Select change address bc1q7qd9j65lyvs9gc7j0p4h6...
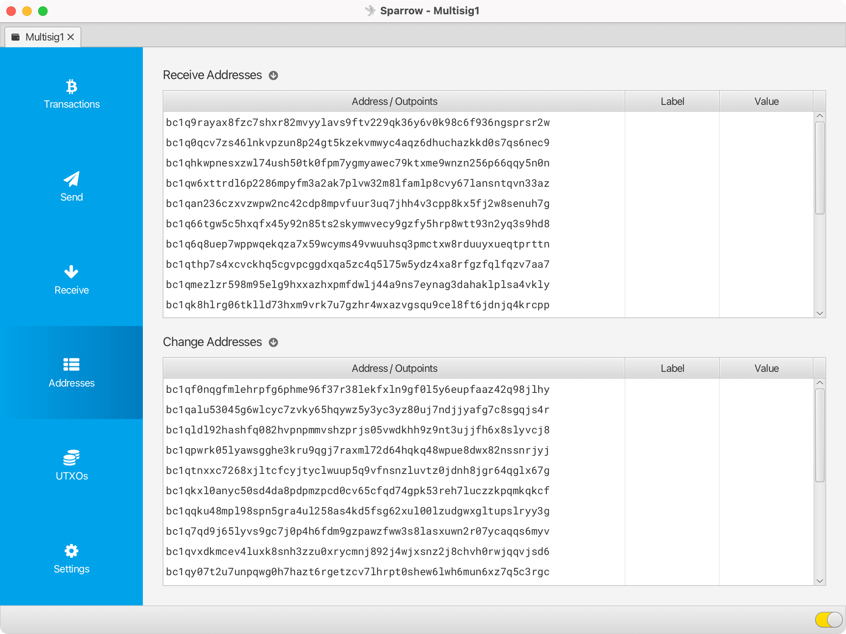Viewport: 846px width, 634px height. tap(358, 531)
